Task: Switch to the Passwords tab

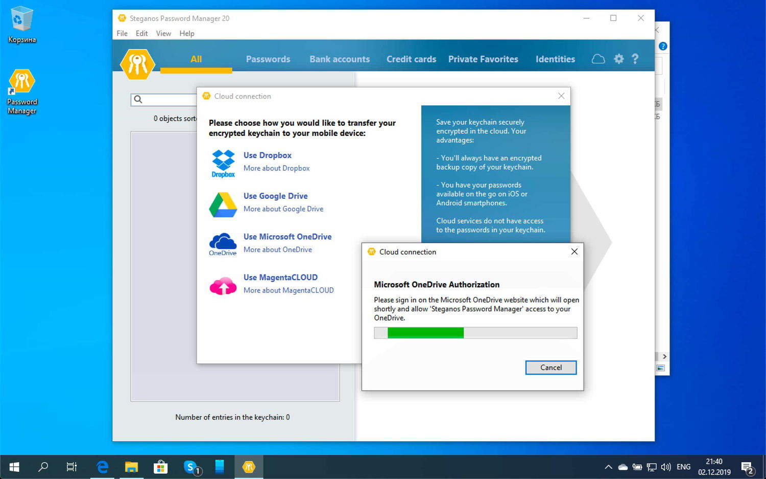Action: click(x=268, y=59)
